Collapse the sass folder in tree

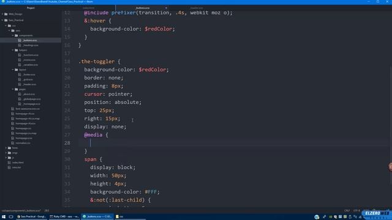pos(10,31)
